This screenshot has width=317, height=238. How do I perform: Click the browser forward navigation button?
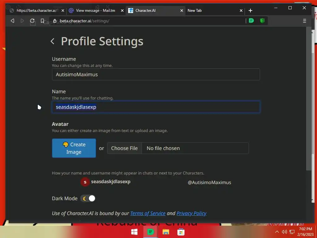pos(22,21)
